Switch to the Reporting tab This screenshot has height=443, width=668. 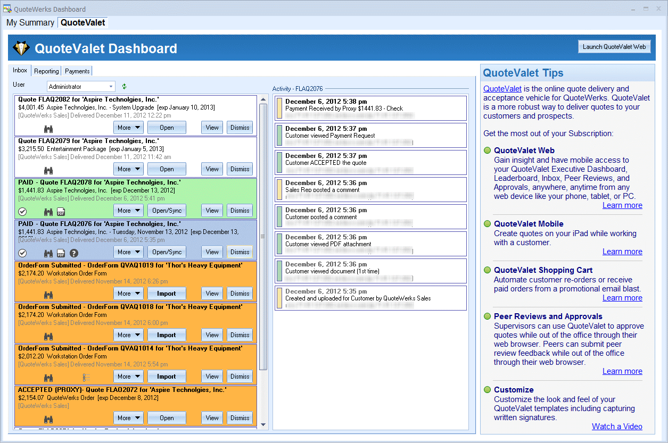click(46, 71)
